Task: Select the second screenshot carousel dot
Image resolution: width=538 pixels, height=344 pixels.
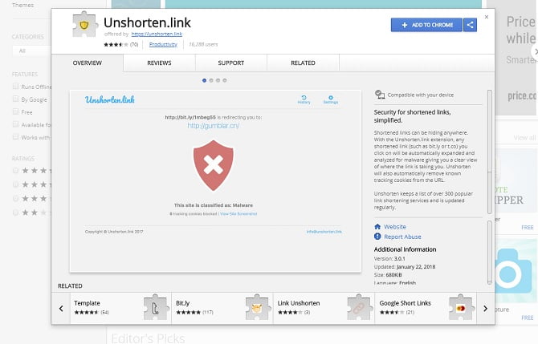Action: coord(211,80)
